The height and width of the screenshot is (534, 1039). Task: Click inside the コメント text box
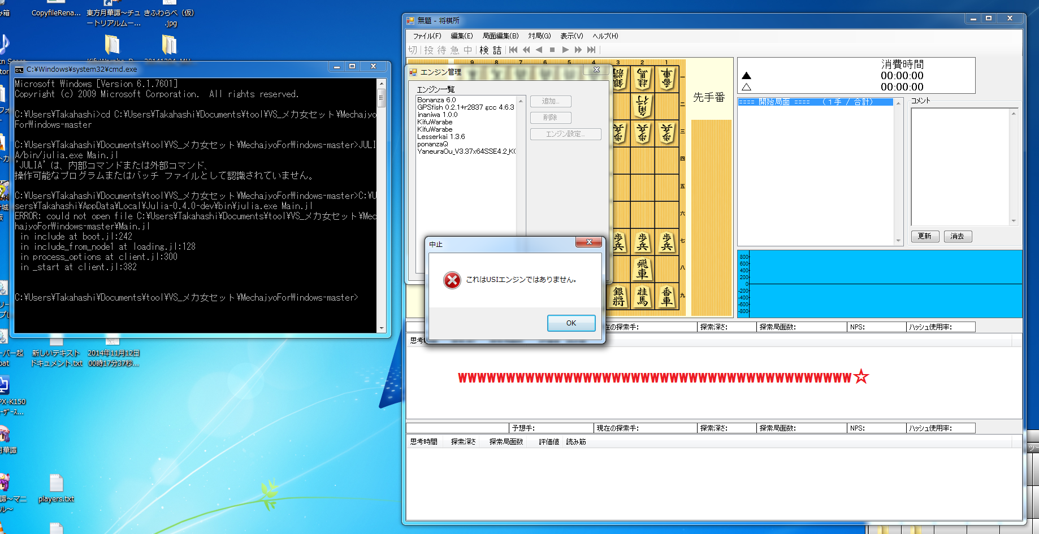(960, 167)
